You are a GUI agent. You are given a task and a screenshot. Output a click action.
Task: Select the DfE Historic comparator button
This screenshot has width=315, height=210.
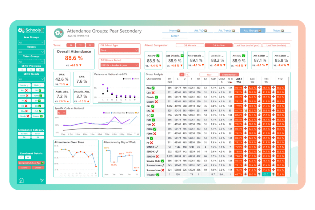(x=190, y=45)
